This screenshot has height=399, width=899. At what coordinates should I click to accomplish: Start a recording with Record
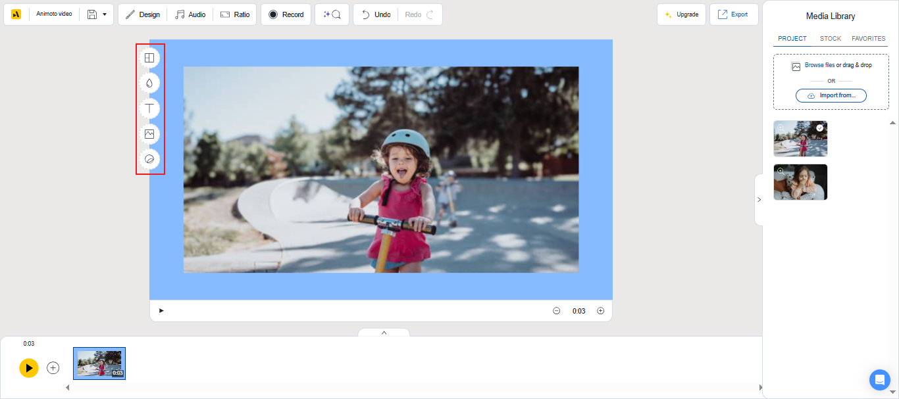[286, 14]
